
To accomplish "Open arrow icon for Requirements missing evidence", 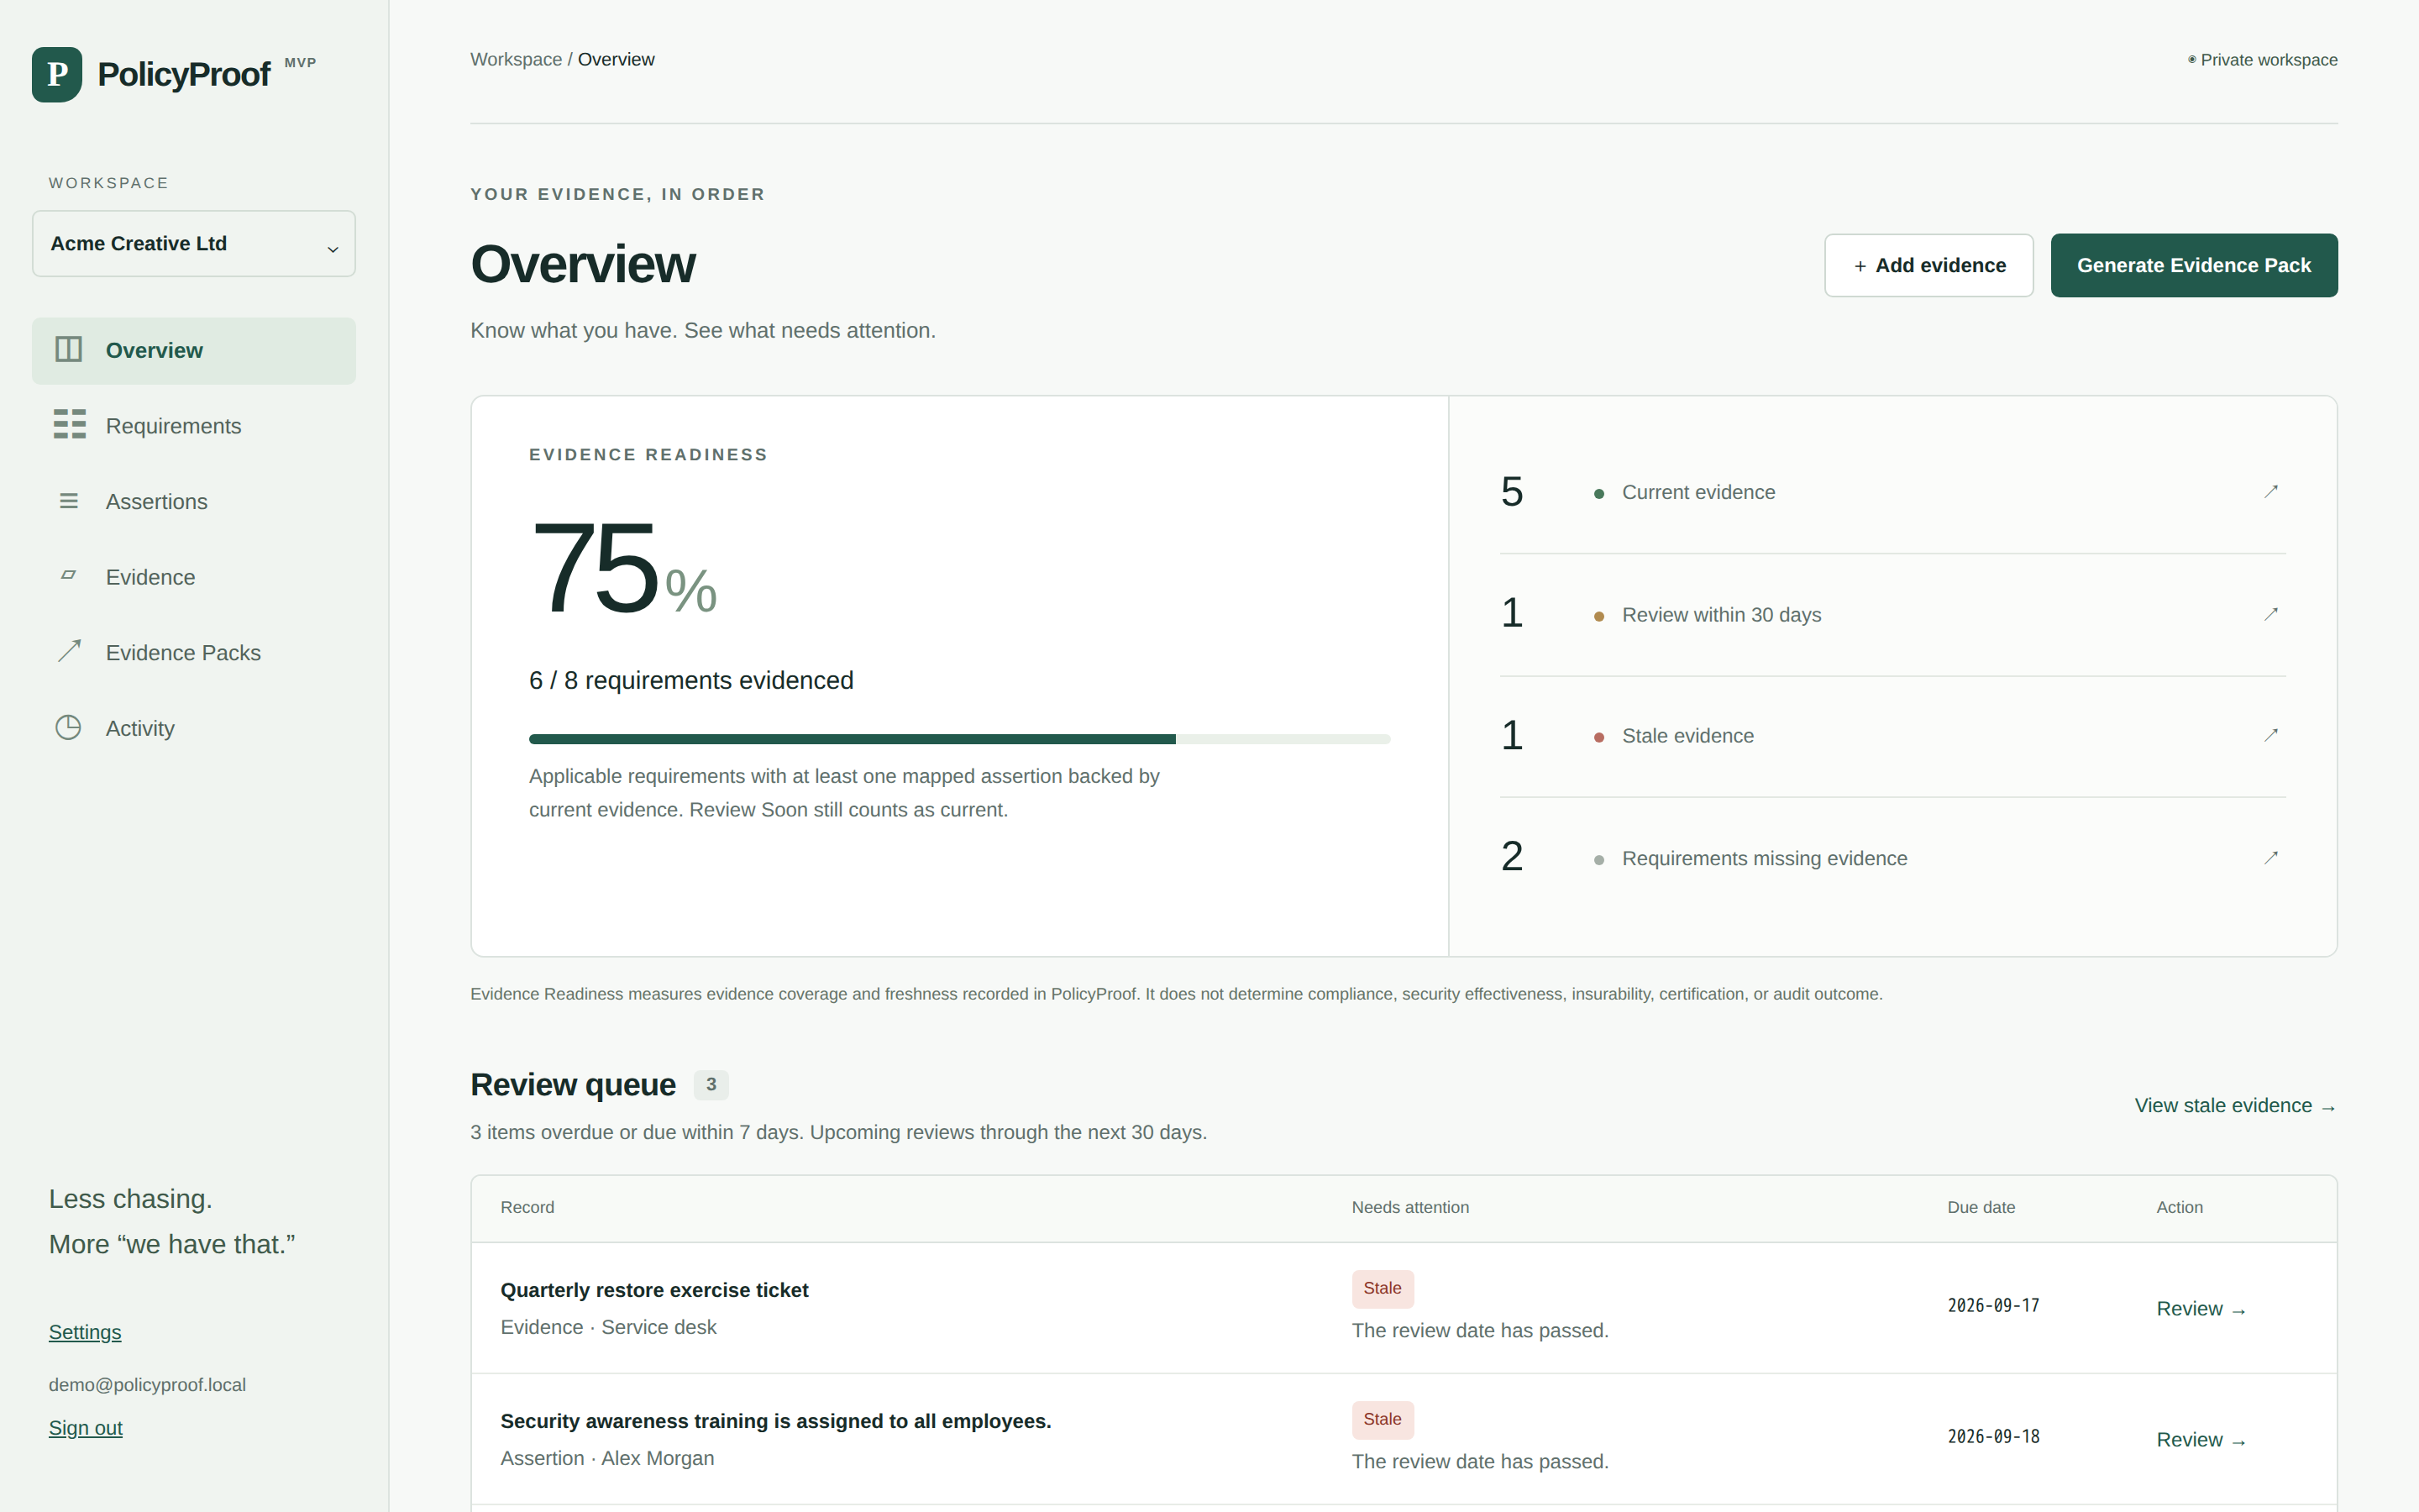I will pyautogui.click(x=2271, y=858).
